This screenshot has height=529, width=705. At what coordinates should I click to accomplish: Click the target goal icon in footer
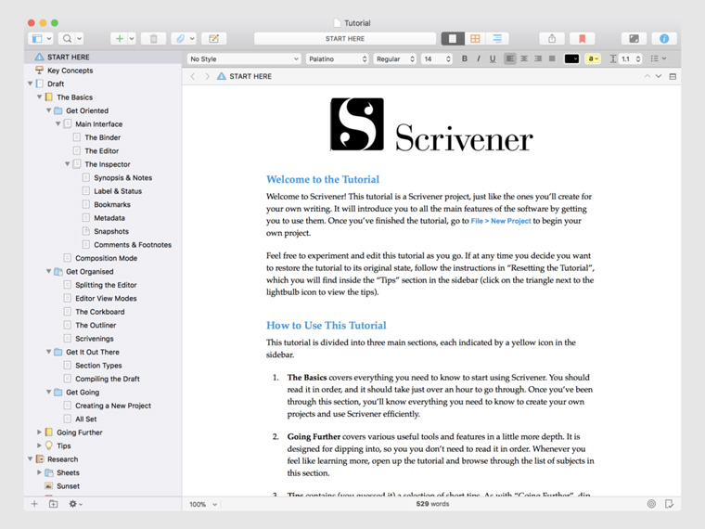pyautogui.click(x=651, y=504)
